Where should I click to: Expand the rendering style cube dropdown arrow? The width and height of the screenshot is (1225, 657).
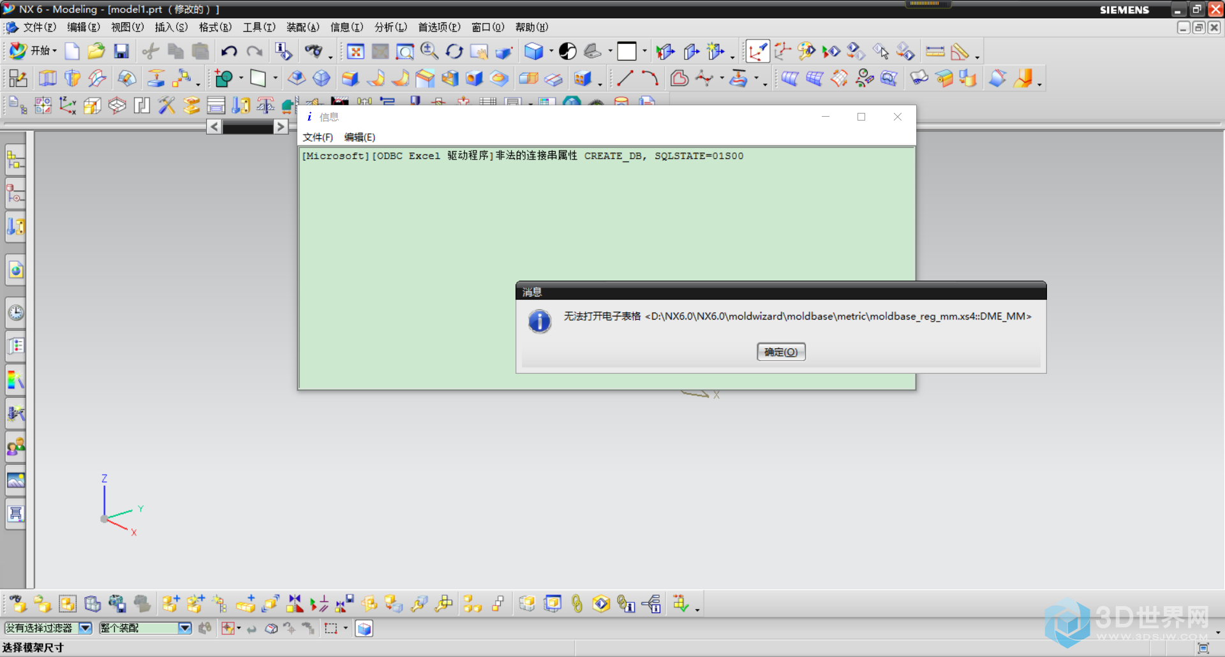click(x=551, y=51)
